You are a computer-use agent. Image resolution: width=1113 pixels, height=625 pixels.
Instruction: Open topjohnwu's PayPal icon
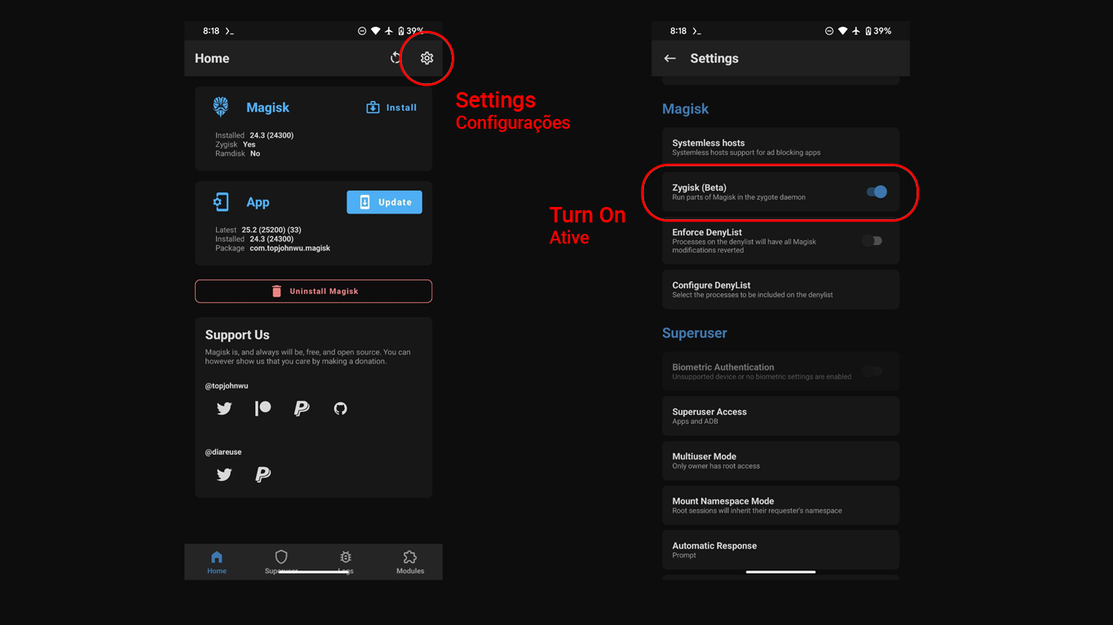[x=302, y=408]
